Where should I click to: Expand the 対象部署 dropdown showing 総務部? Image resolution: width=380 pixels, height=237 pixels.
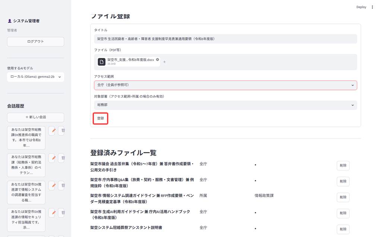point(225,105)
